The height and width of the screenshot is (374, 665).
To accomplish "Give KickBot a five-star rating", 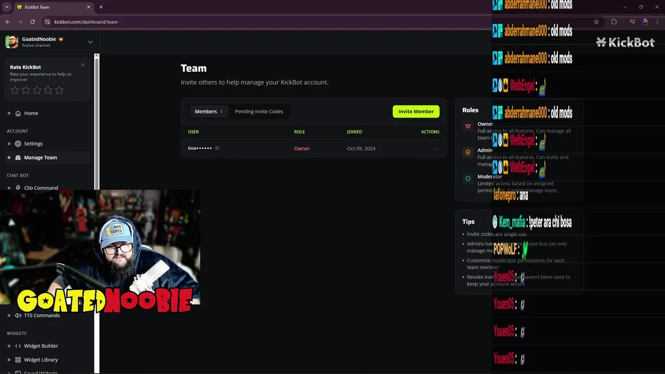I will pos(59,90).
